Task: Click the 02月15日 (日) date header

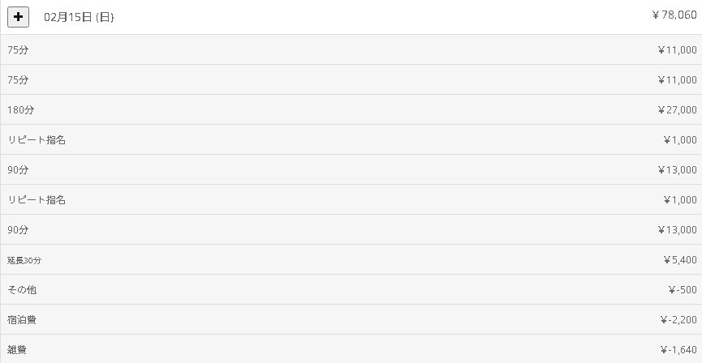Action: (79, 17)
